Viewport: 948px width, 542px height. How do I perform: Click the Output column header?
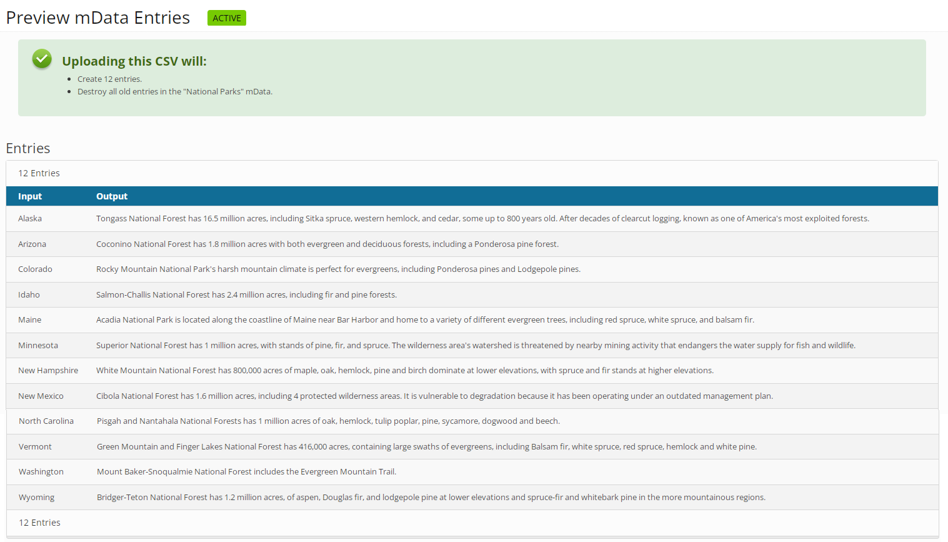(x=112, y=196)
